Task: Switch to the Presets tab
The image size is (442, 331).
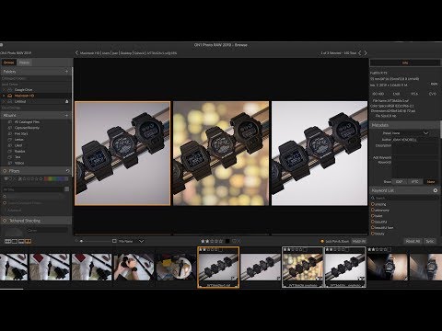Action: click(24, 63)
